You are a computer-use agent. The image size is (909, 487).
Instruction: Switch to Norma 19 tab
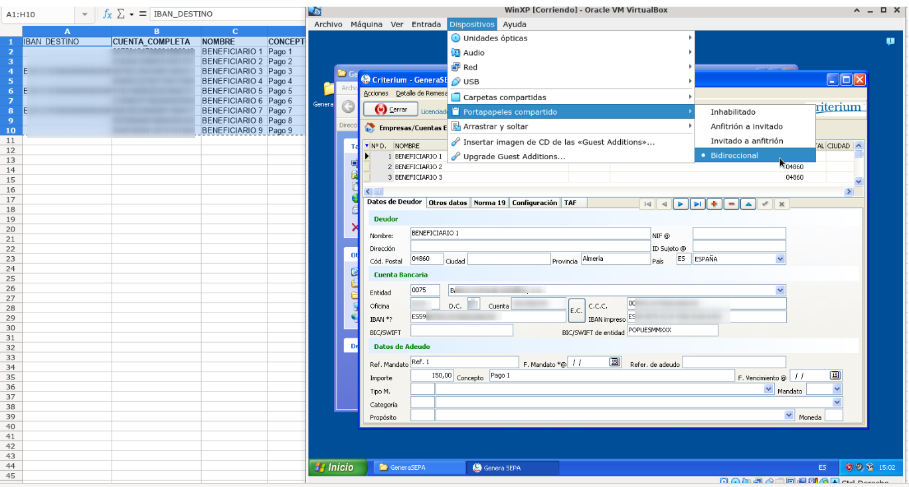point(489,203)
